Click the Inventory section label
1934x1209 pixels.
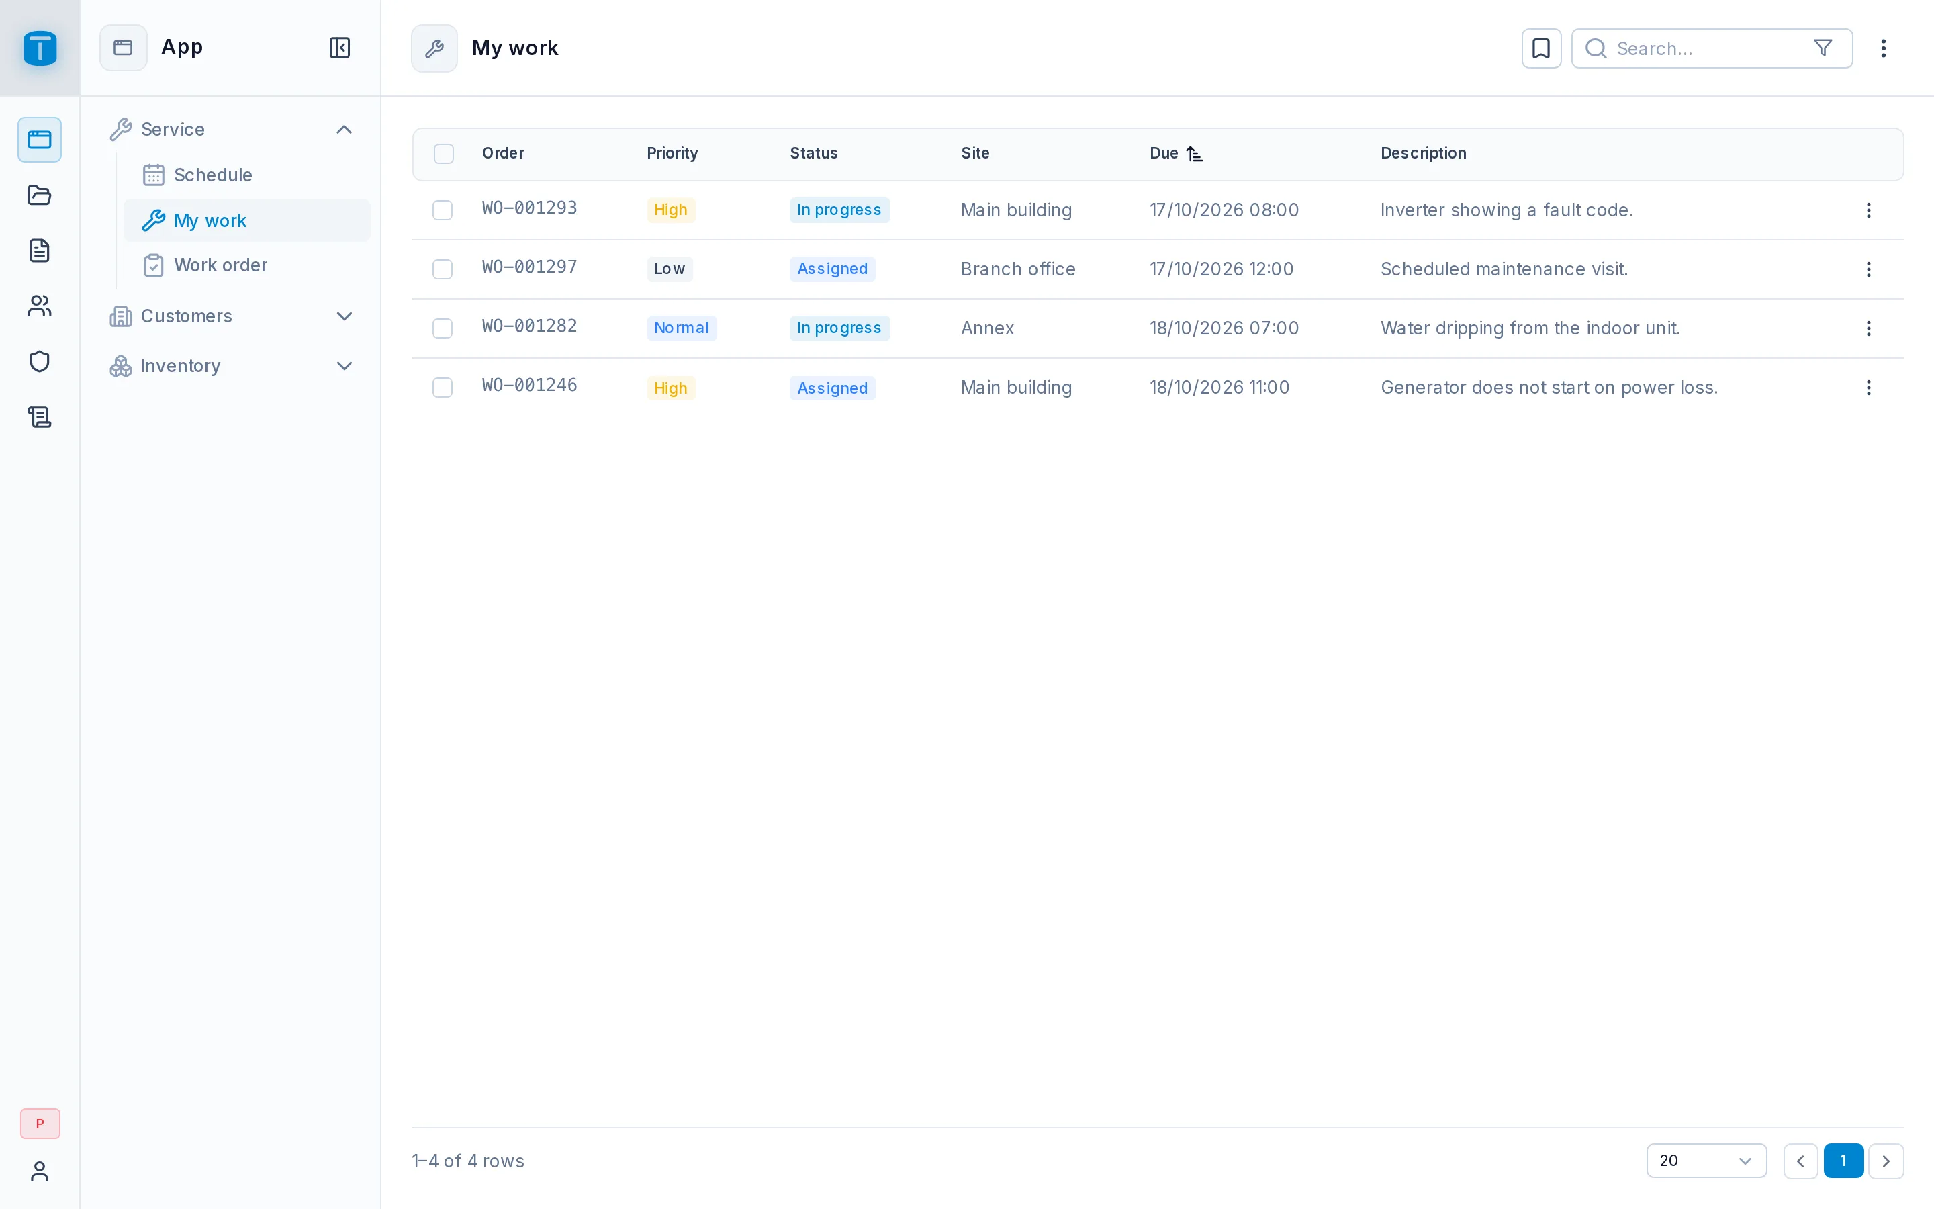181,366
